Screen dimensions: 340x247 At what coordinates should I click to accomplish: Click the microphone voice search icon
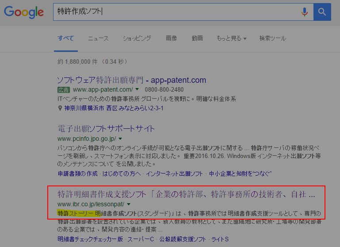coord(305,12)
